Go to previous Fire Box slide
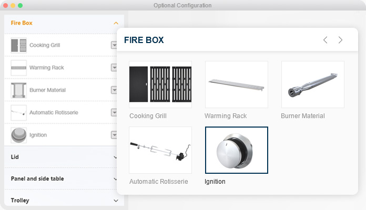The height and width of the screenshot is (210, 366). 325,40
